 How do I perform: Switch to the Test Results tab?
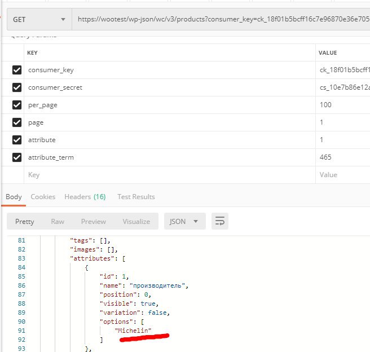click(x=136, y=197)
